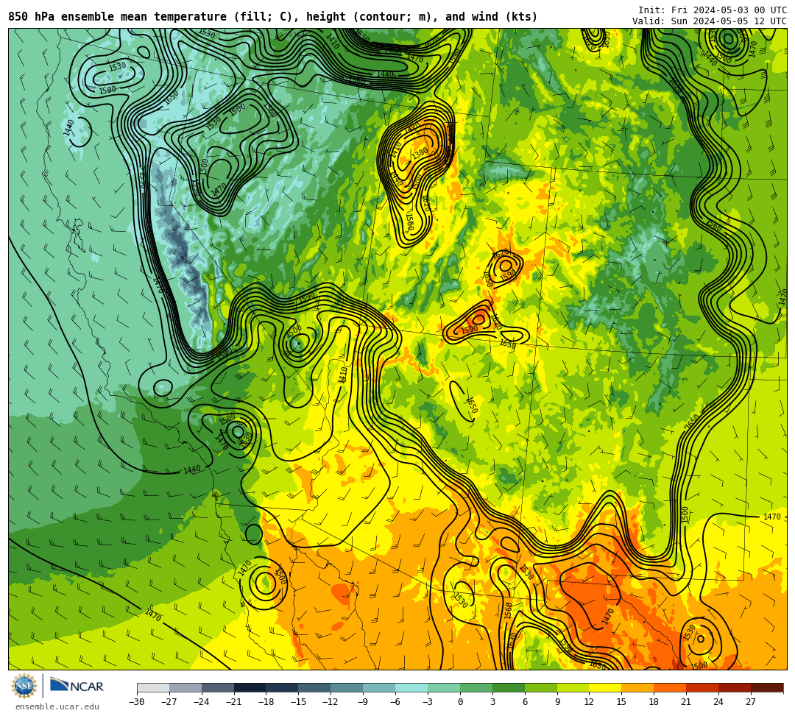This screenshot has width=795, height=716.
Task: Click the 27 colorbar tick label
Action: coord(751,702)
